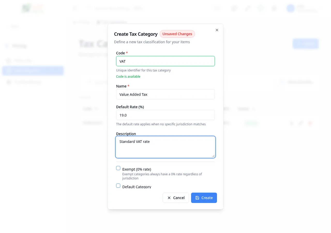Select the highlighted Tax Categories sidebar entry

click(x=33, y=70)
